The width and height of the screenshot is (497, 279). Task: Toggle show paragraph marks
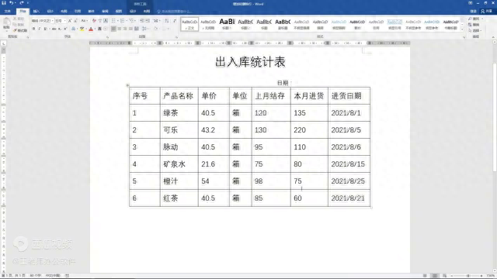point(174,21)
